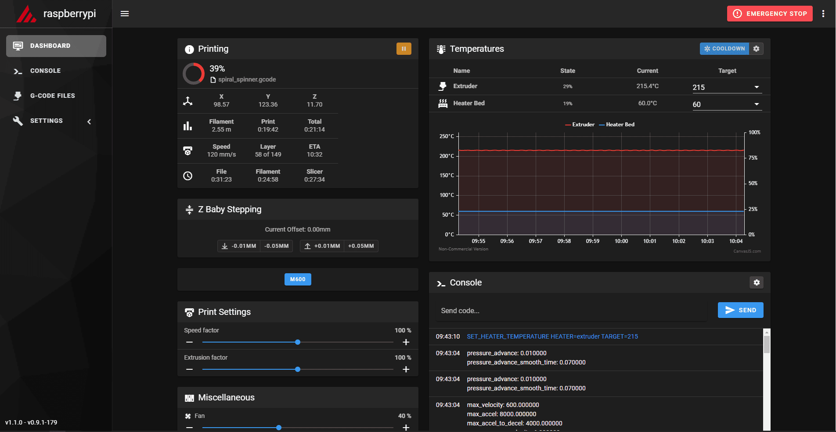Trigger the Emergency Stop button

[x=770, y=14]
